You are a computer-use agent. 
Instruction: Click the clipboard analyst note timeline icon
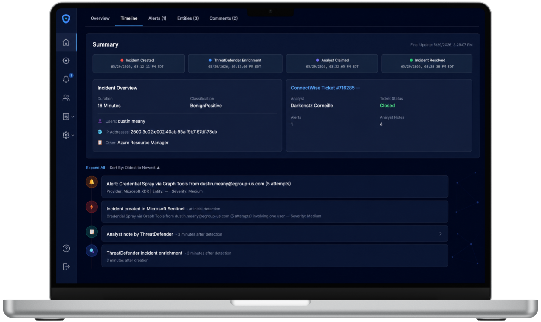point(92,232)
